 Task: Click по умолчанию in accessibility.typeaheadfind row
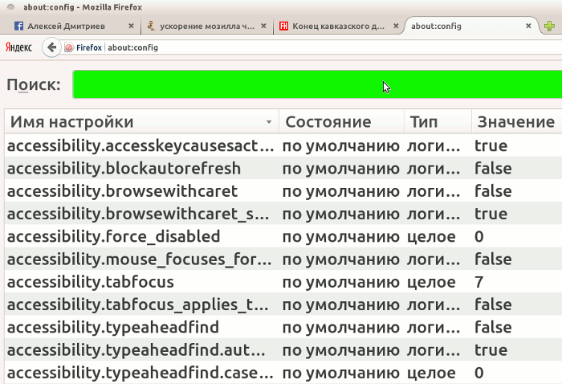(341, 328)
